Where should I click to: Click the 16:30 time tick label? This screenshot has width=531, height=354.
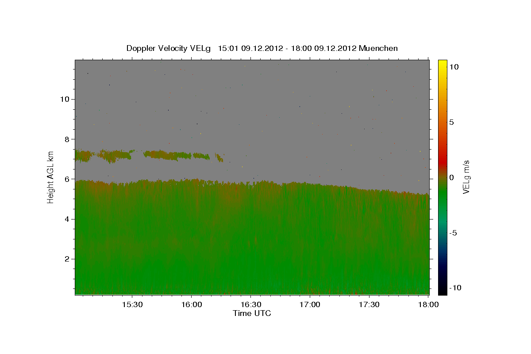pyautogui.click(x=250, y=305)
